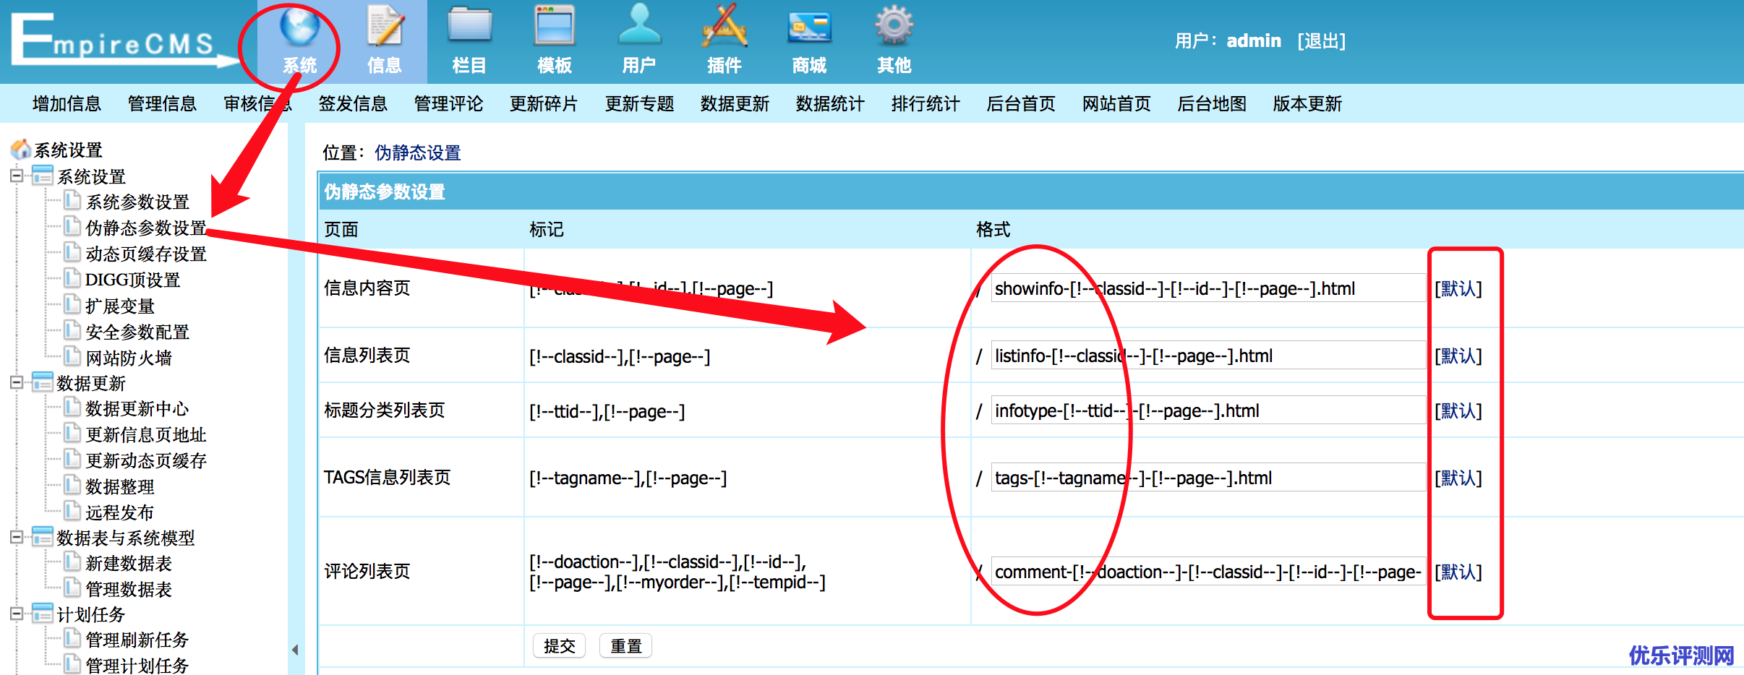Click page icon next to DIGG顶设置
Image resolution: width=1744 pixels, height=675 pixels.
point(72,278)
